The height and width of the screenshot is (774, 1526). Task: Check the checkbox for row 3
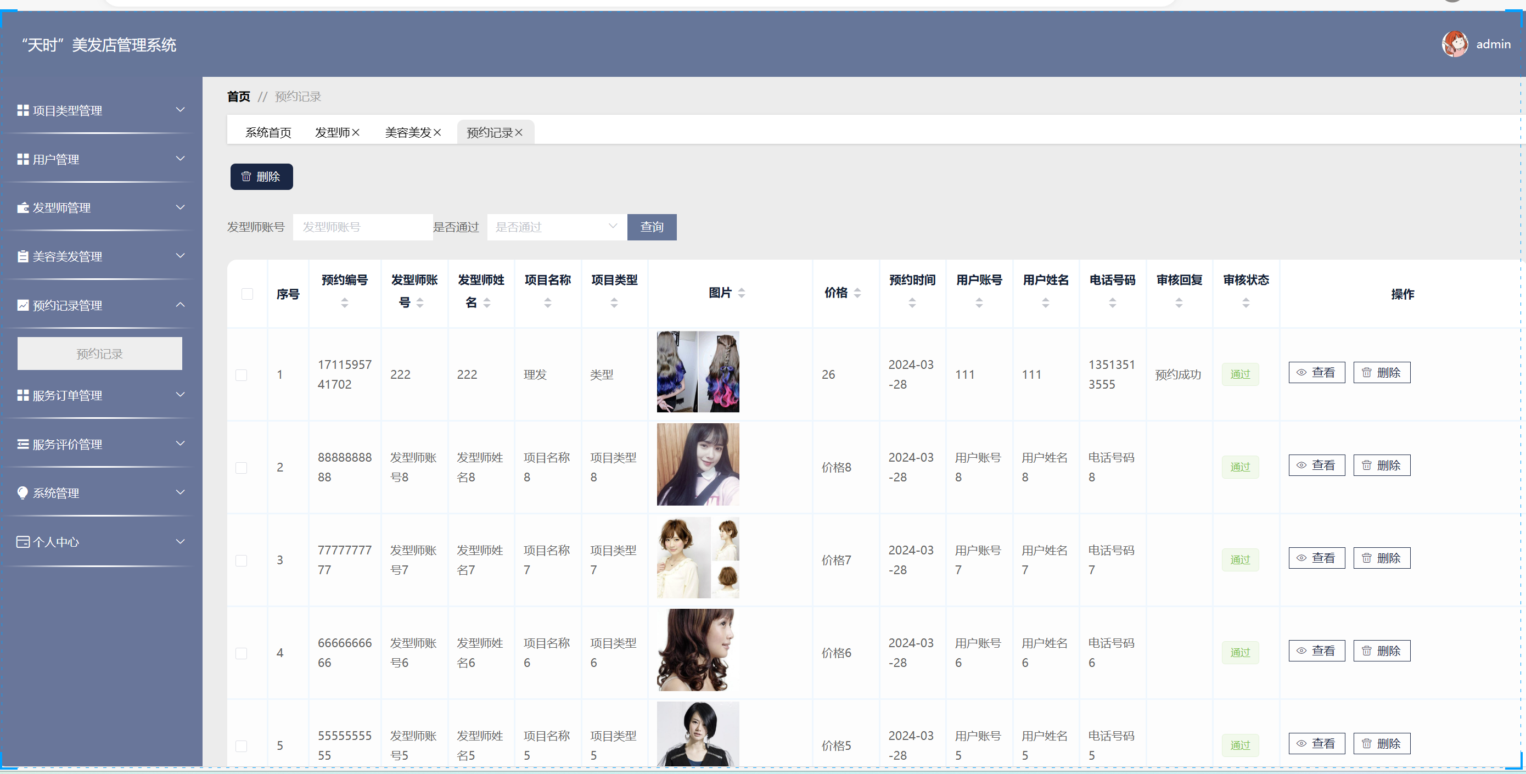point(241,560)
